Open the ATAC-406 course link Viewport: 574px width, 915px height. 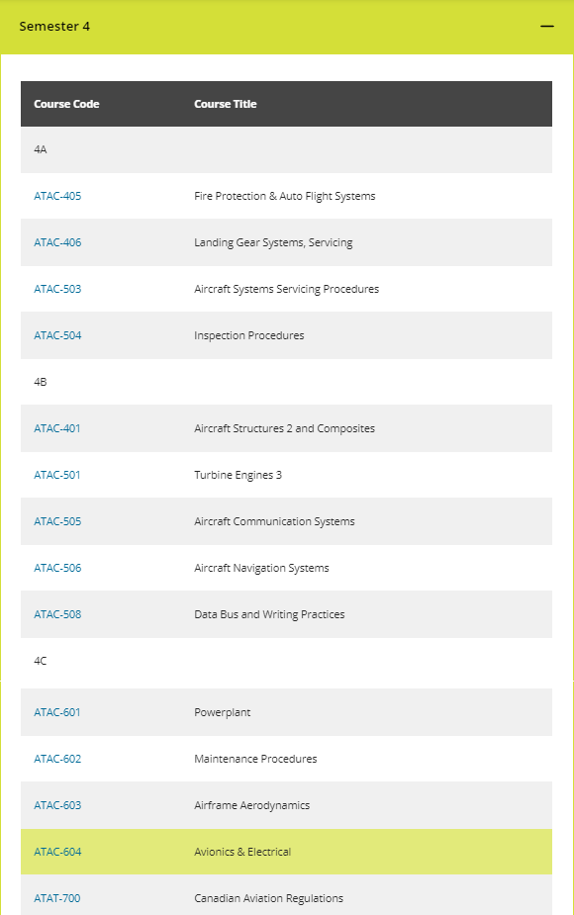57,242
